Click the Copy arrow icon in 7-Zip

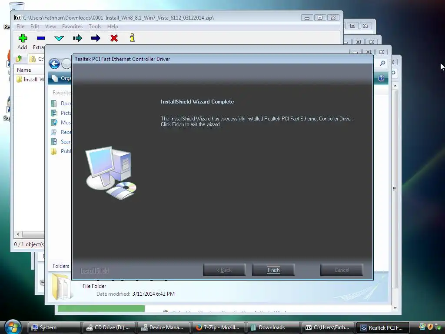pos(77,38)
